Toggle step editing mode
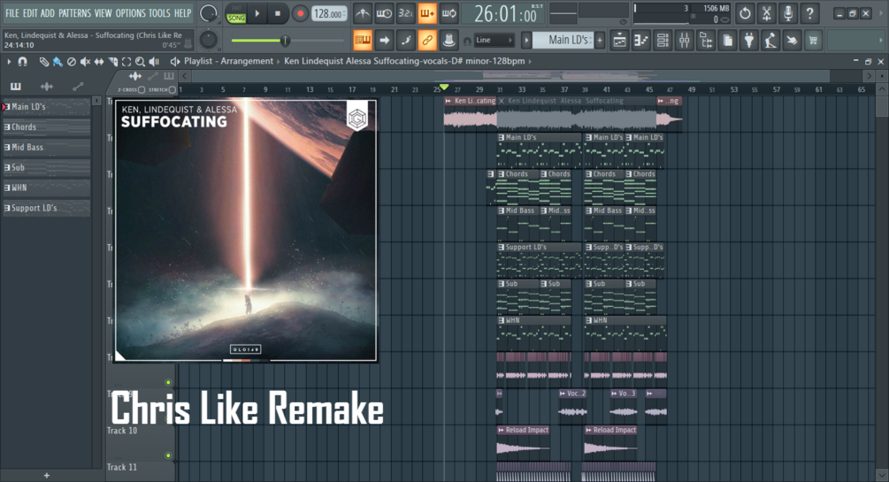 click(x=406, y=40)
